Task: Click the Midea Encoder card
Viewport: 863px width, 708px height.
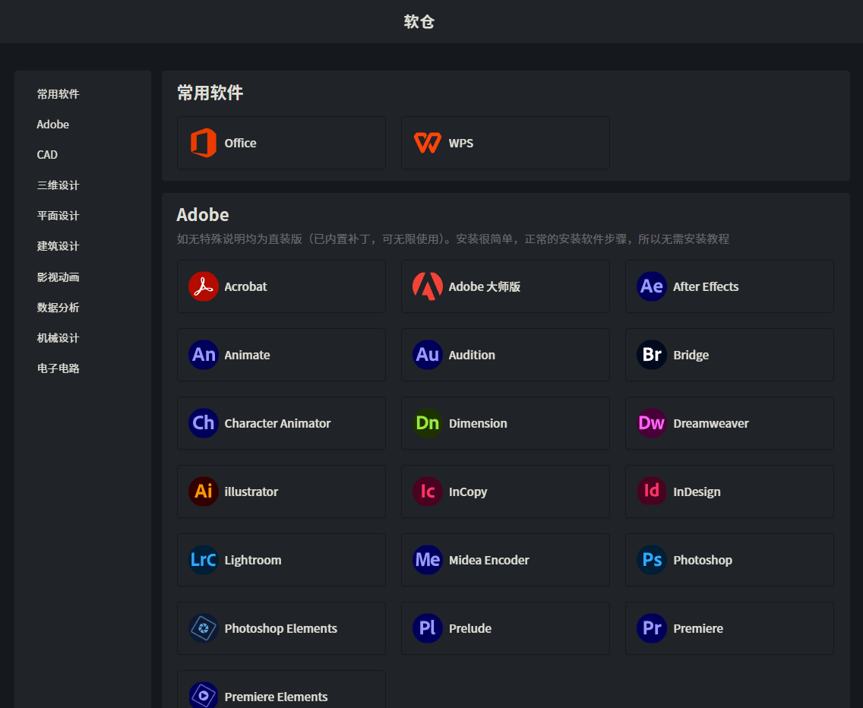Action: pyautogui.click(x=505, y=560)
